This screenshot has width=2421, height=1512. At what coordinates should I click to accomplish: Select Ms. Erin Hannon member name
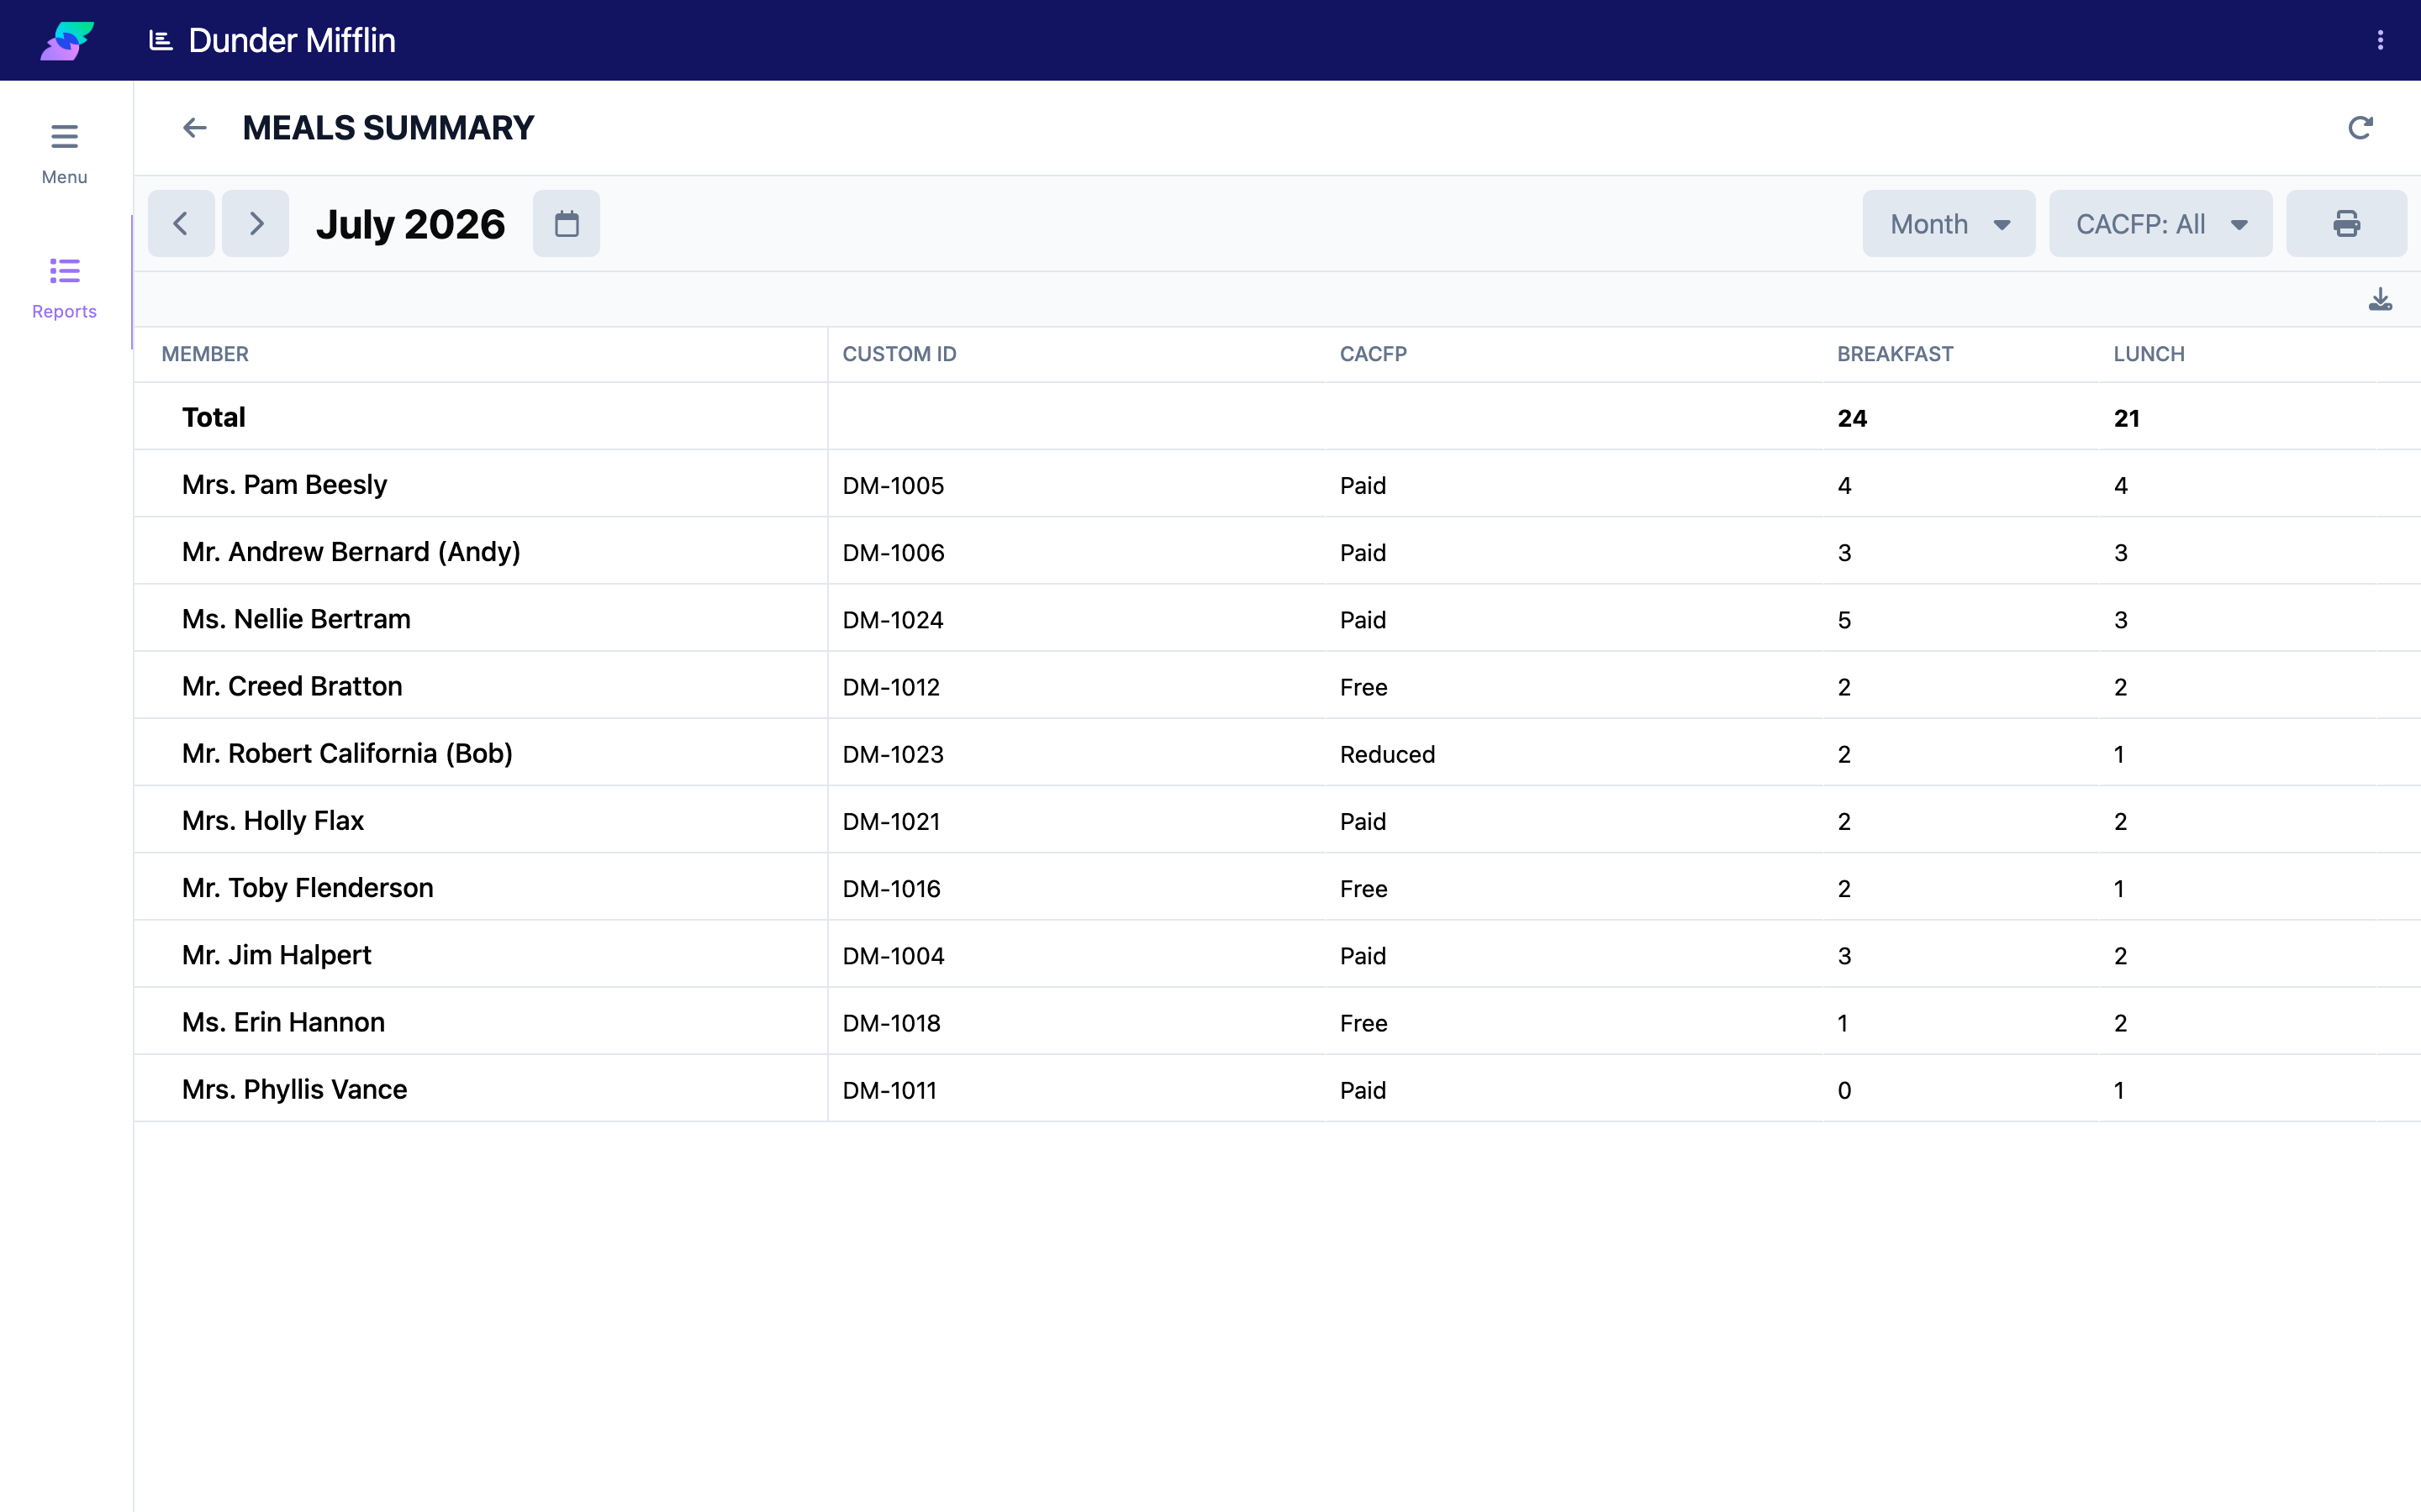pyautogui.click(x=283, y=1022)
